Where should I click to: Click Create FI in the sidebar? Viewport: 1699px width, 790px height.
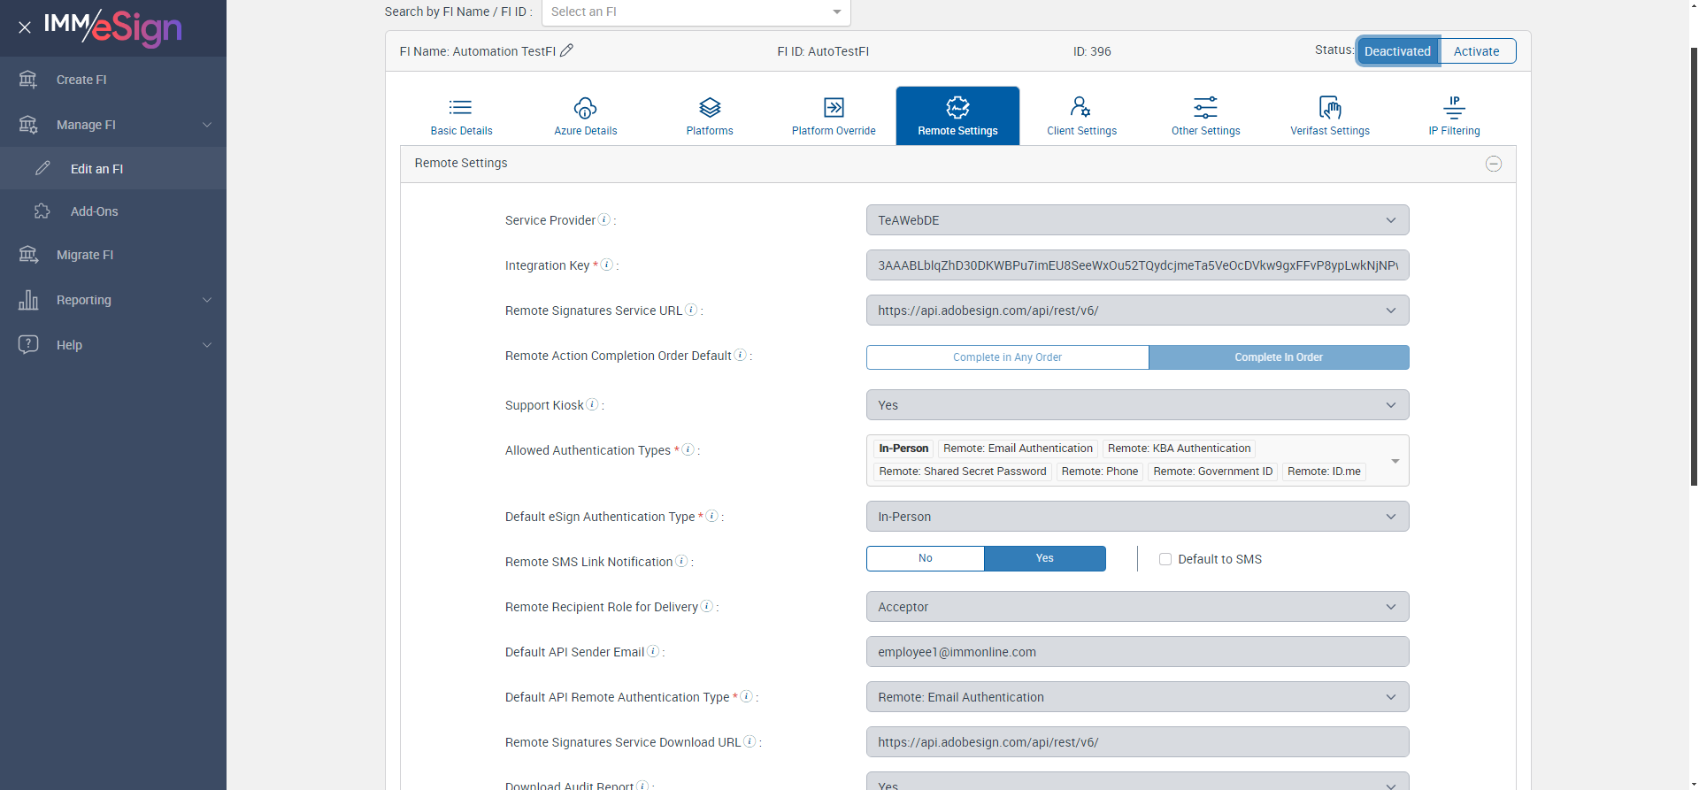click(x=81, y=80)
